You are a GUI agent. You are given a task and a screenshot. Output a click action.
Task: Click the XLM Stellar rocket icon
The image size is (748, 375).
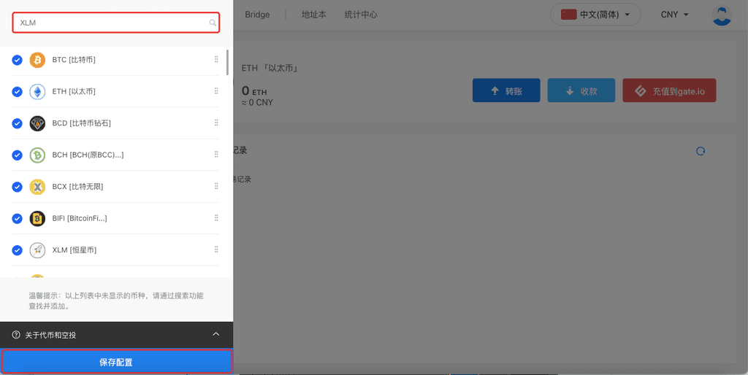pyautogui.click(x=37, y=250)
